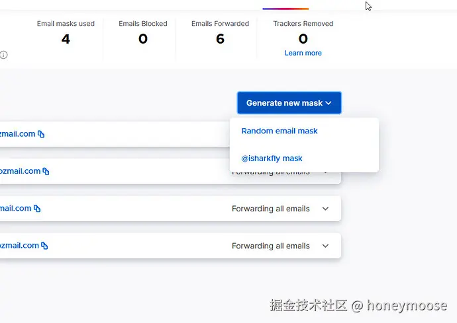Click the info circle icon at the left edge
Viewport: 457px width, 323px height.
point(3,55)
